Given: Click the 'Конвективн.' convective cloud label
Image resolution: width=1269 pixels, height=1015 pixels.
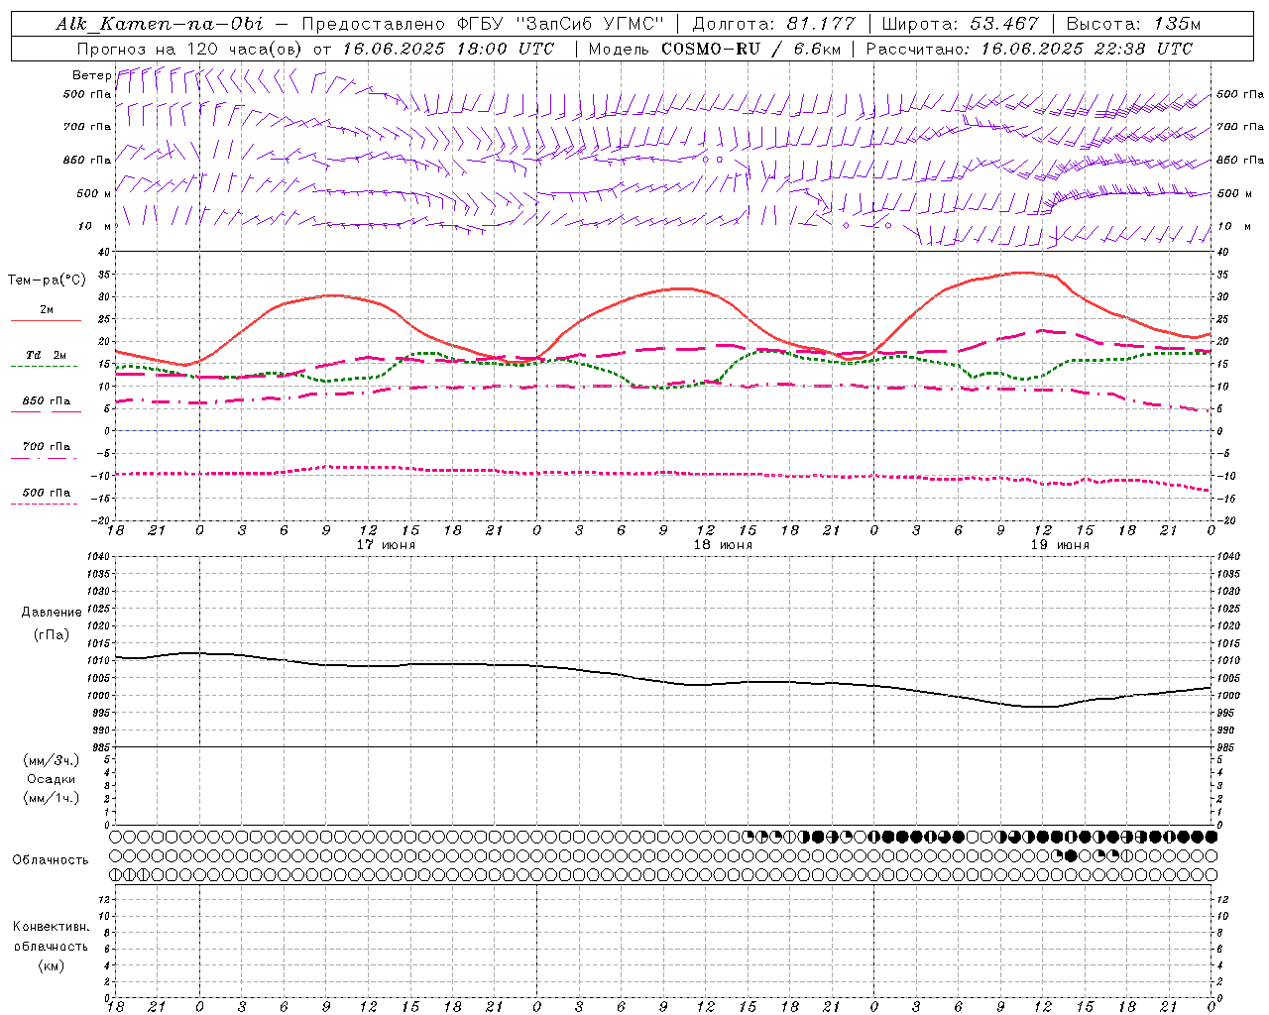Looking at the screenshot, I should click(x=51, y=927).
